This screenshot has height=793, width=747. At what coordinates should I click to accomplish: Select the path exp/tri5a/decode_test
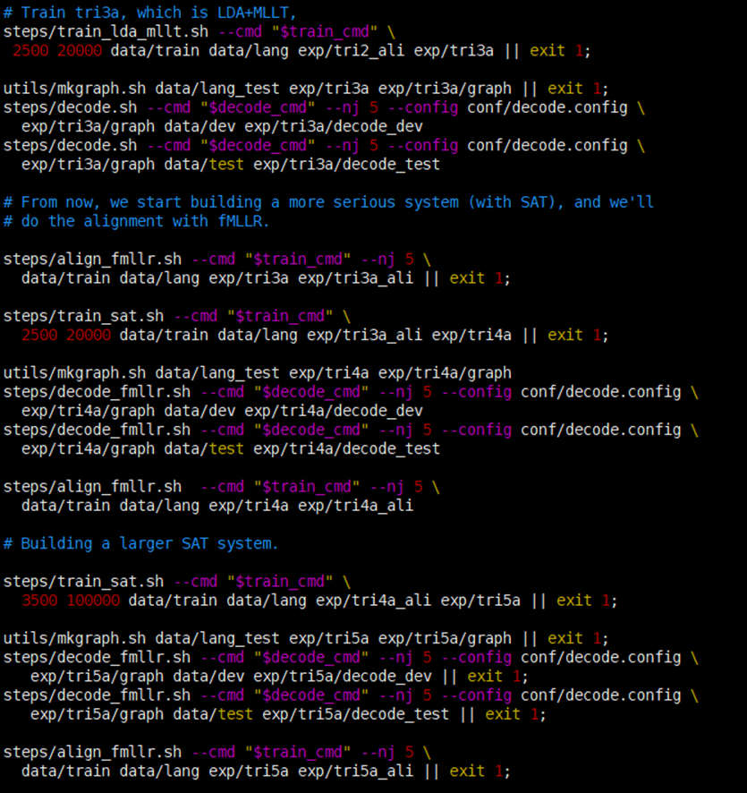pyautogui.click(x=356, y=714)
